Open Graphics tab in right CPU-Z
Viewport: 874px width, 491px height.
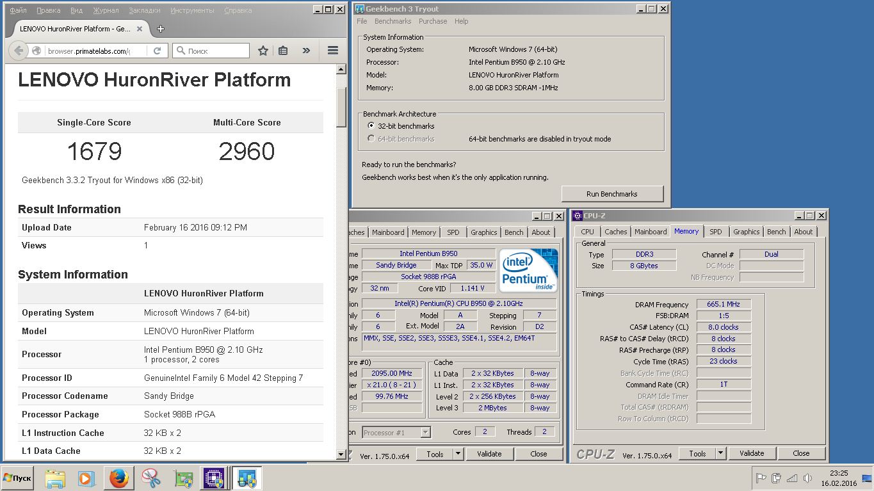pyautogui.click(x=747, y=232)
